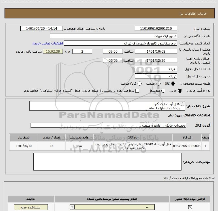
Task: Open the اطلاعات تماس خریدار link
Action: (x=48, y=43)
